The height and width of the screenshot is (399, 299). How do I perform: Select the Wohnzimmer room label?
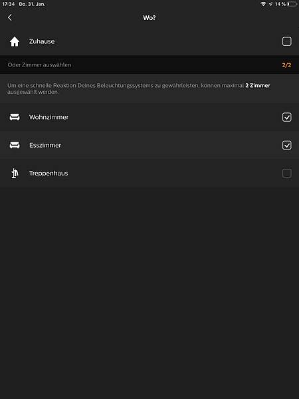coord(49,117)
